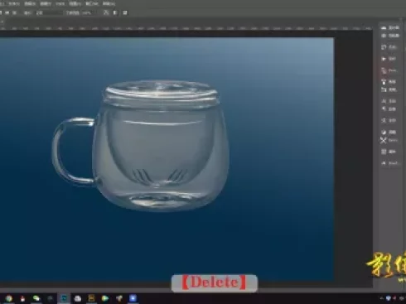
Task: Open the grid-shaped panel icon near dock bottom
Action: pyautogui.click(x=384, y=152)
